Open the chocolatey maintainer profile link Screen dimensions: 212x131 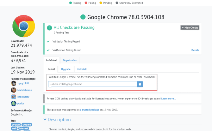click(23, 97)
